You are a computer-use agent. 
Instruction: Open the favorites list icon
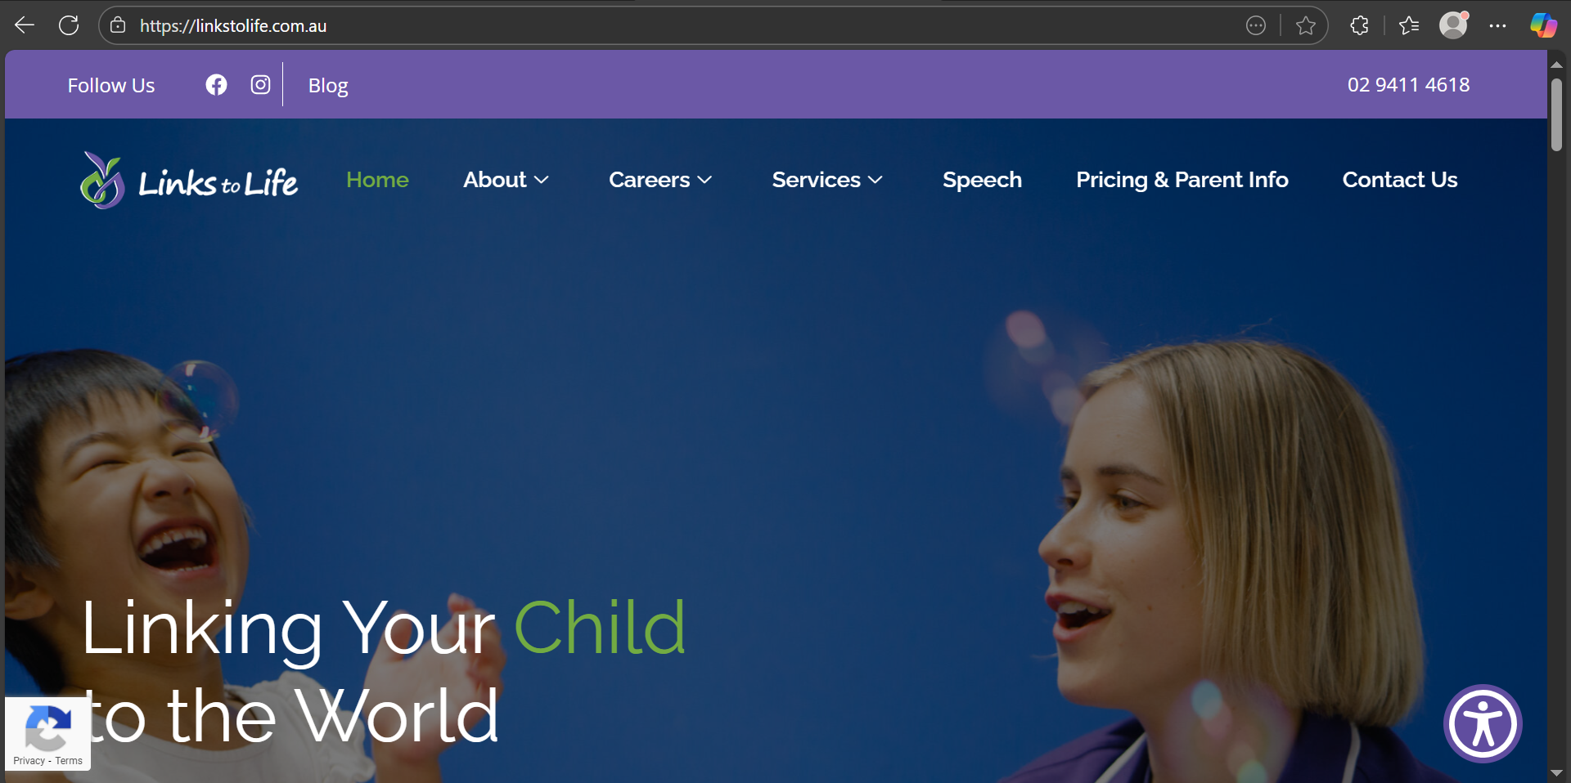(x=1409, y=26)
